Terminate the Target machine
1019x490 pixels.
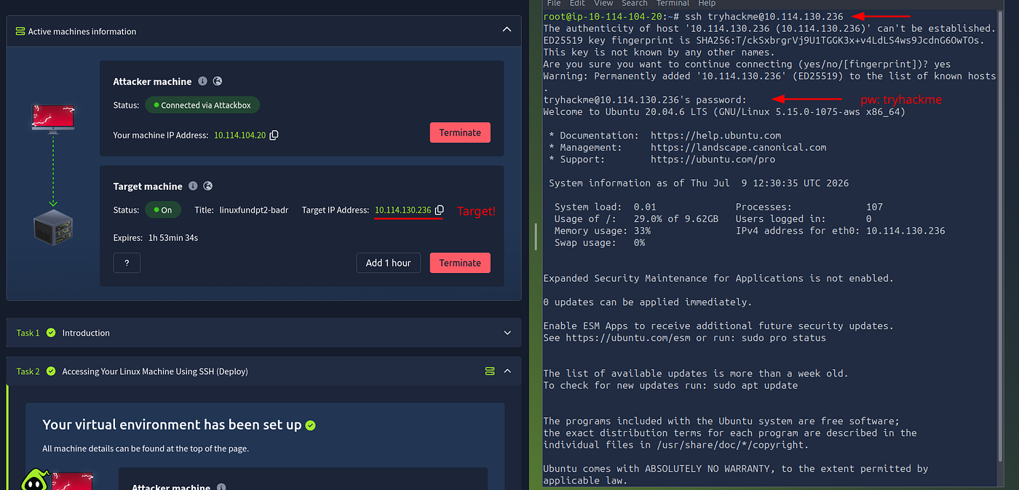tap(460, 263)
